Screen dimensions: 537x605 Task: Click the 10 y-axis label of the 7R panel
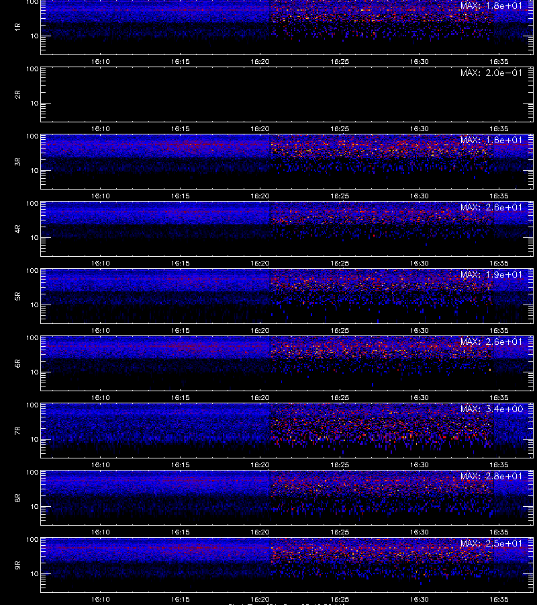(35, 440)
